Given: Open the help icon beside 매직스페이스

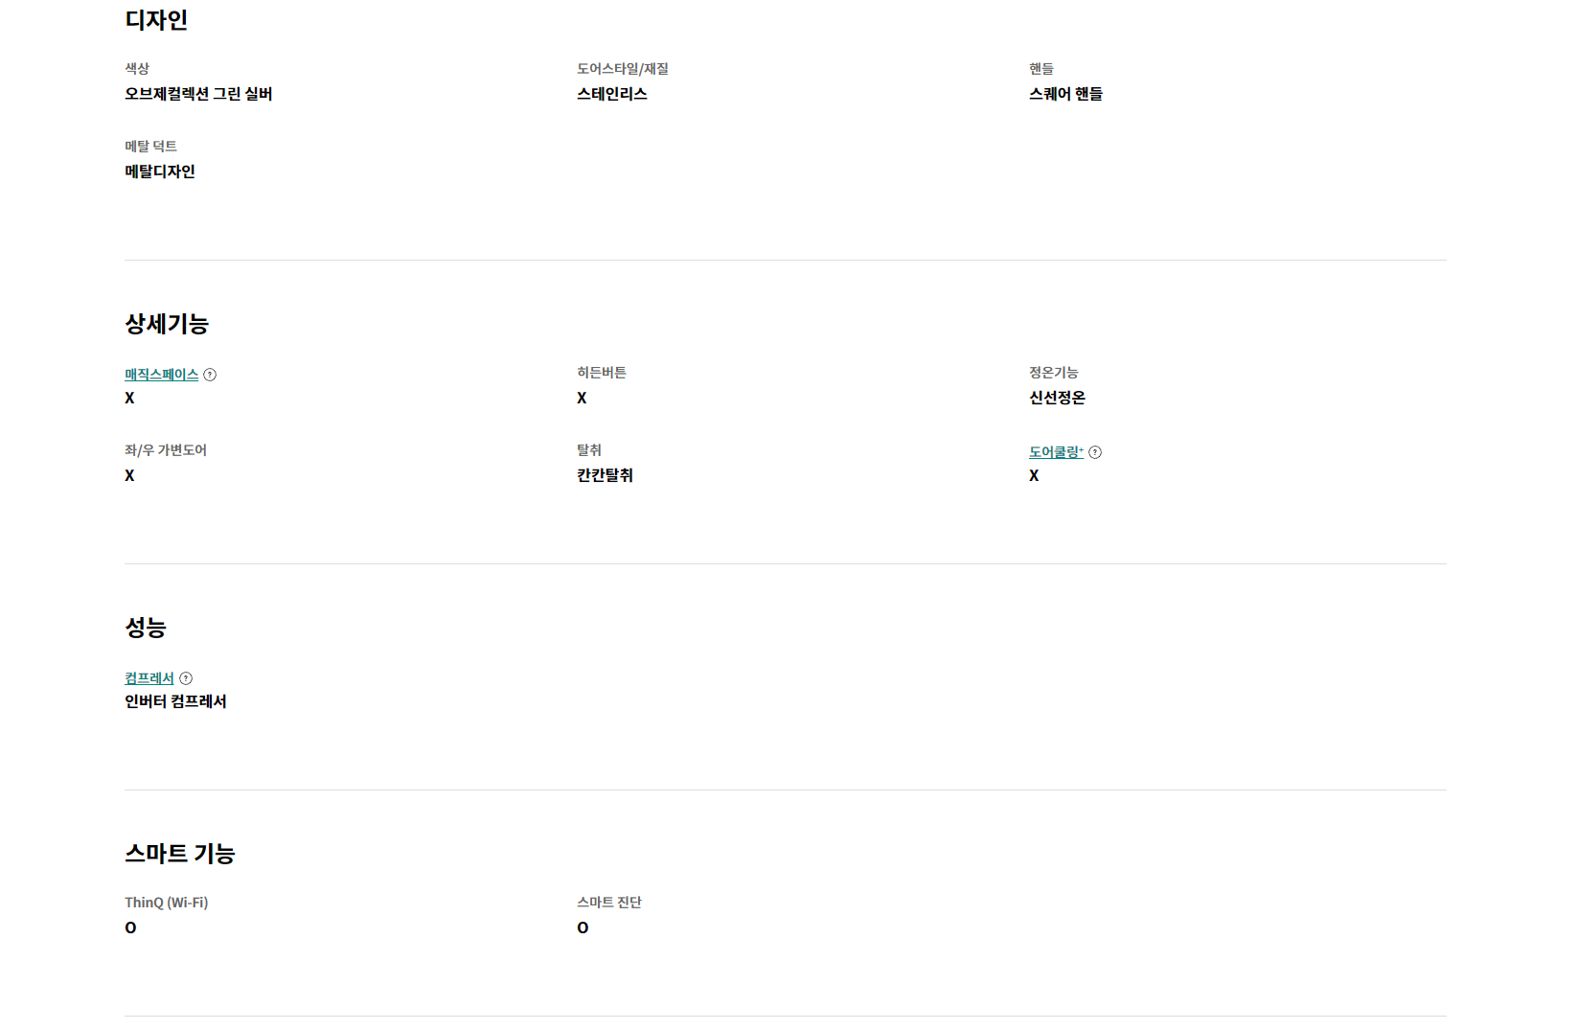Looking at the screenshot, I should (x=210, y=375).
